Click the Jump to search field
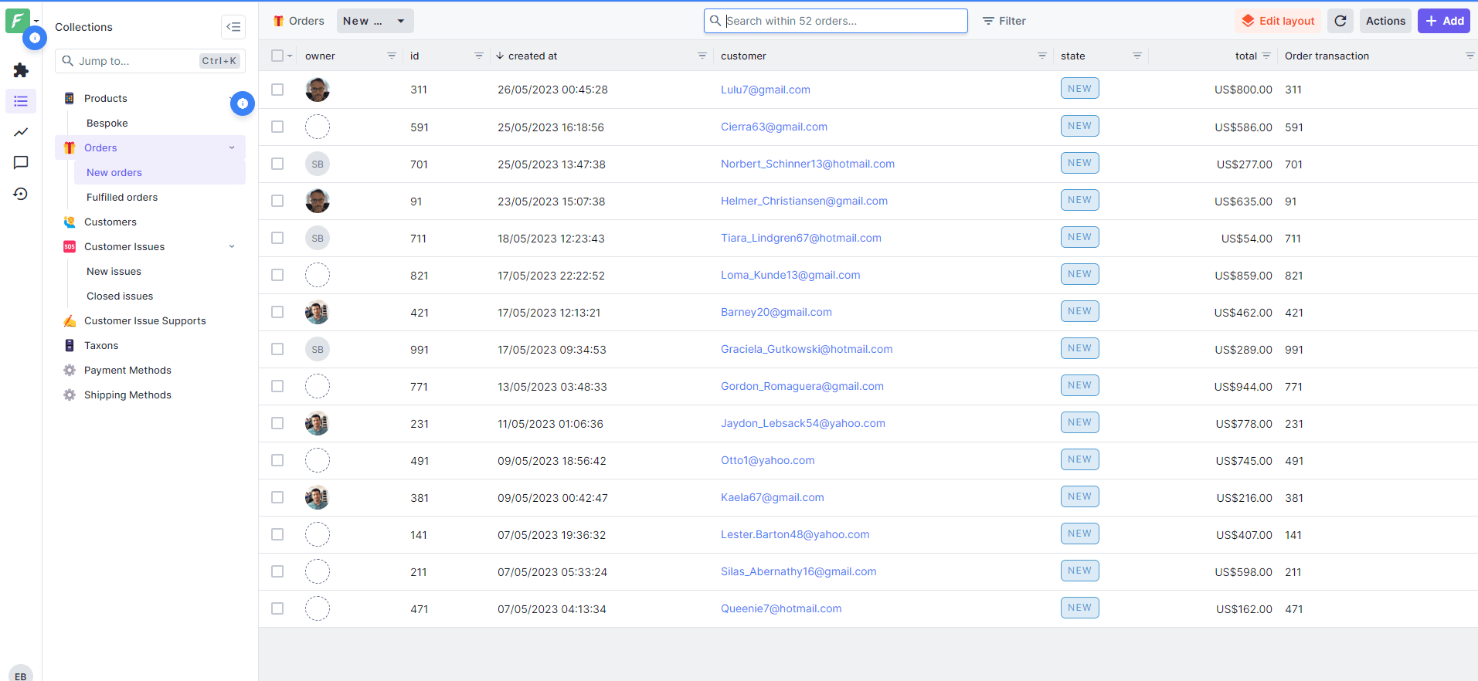This screenshot has height=681, width=1478. [150, 61]
